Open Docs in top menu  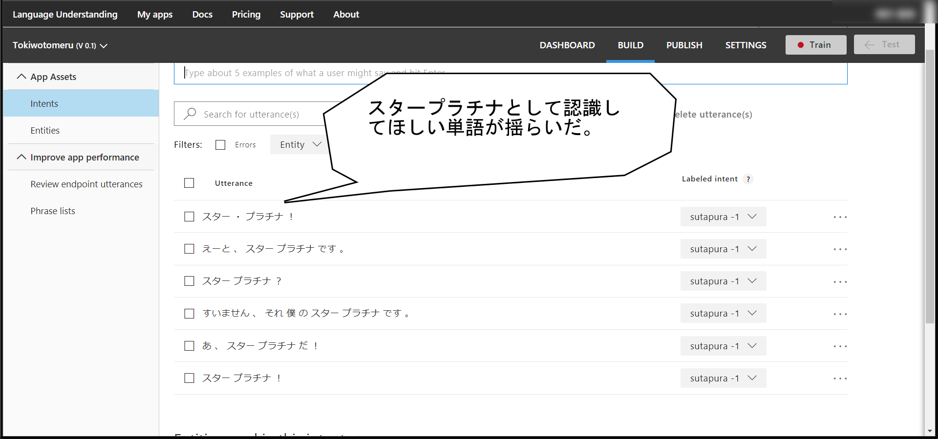click(x=202, y=15)
